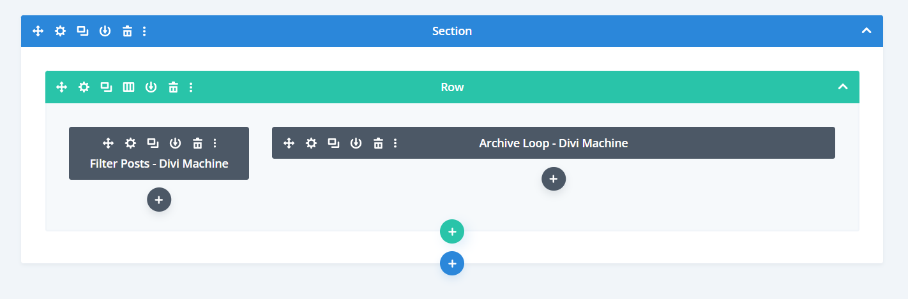Open Row more options menu
This screenshot has height=299, width=908.
tap(191, 87)
